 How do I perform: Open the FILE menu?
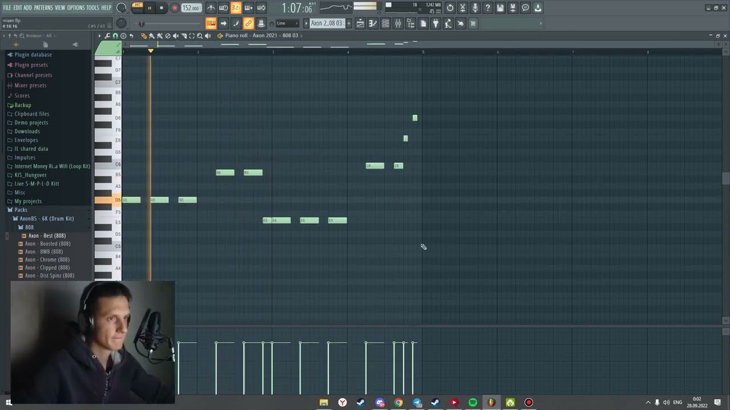point(7,8)
